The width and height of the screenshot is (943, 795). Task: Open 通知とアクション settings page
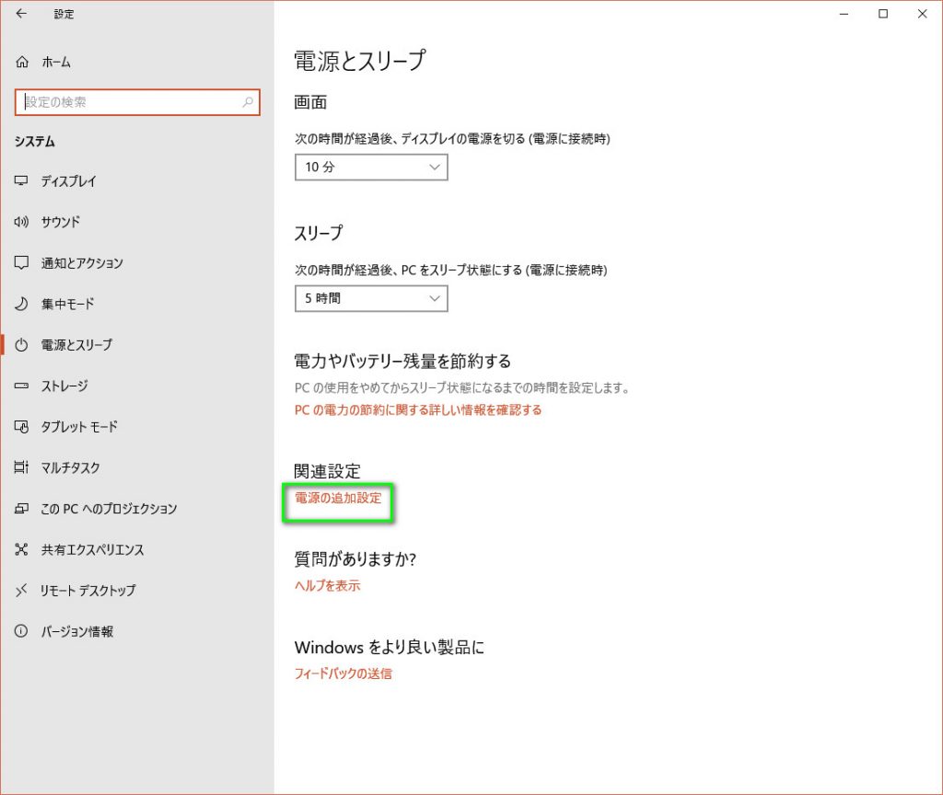tap(81, 263)
